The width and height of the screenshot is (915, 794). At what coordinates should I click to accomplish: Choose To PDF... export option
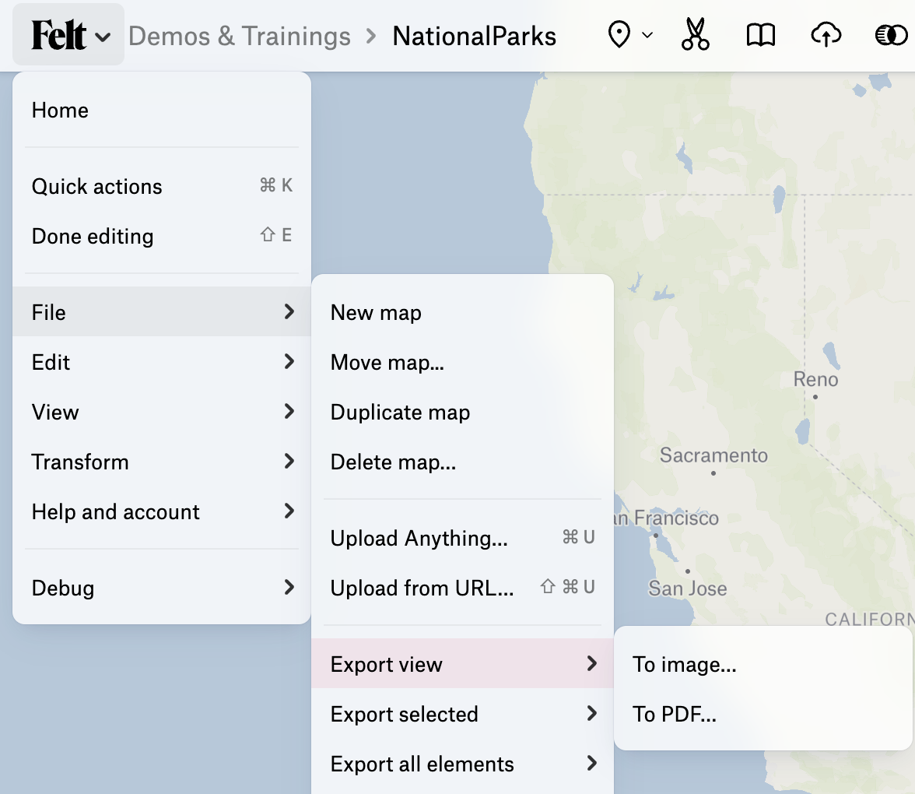[674, 714]
